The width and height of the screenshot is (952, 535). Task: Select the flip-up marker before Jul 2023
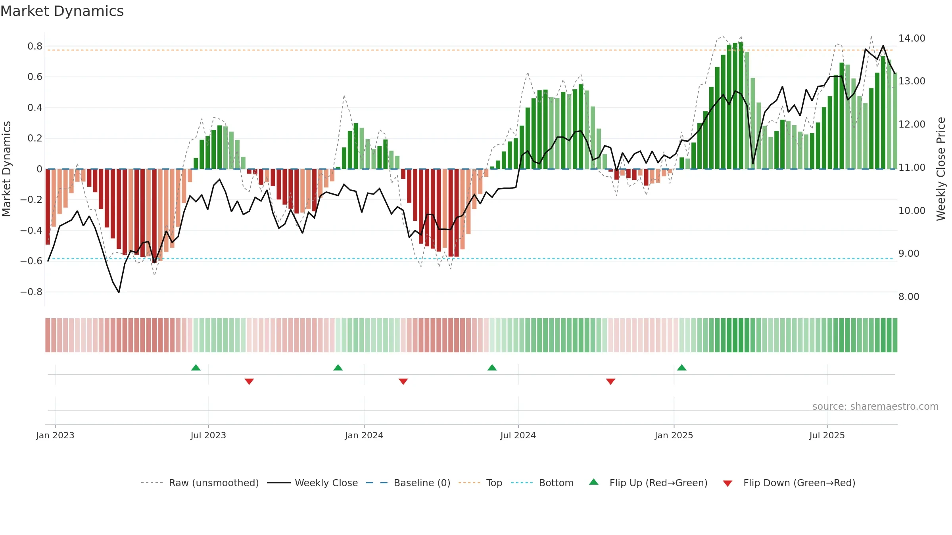point(196,367)
